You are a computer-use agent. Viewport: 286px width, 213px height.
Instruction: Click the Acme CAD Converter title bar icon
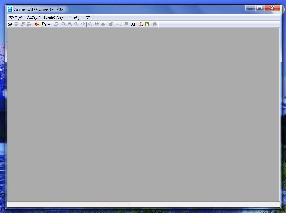[10, 9]
